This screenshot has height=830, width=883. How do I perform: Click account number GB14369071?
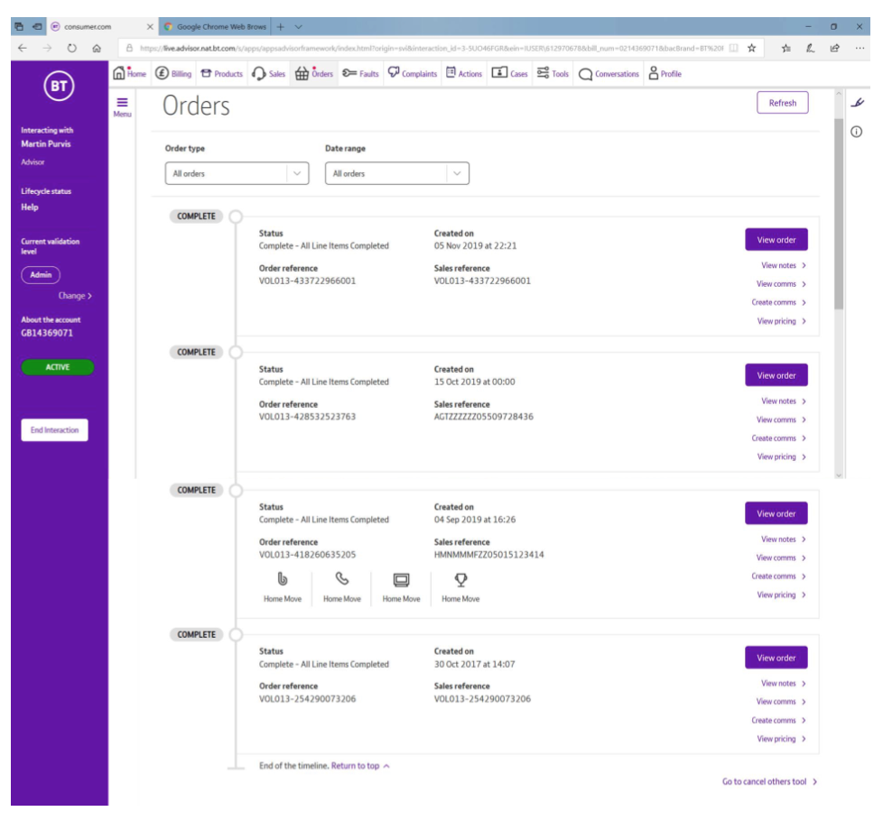47,333
